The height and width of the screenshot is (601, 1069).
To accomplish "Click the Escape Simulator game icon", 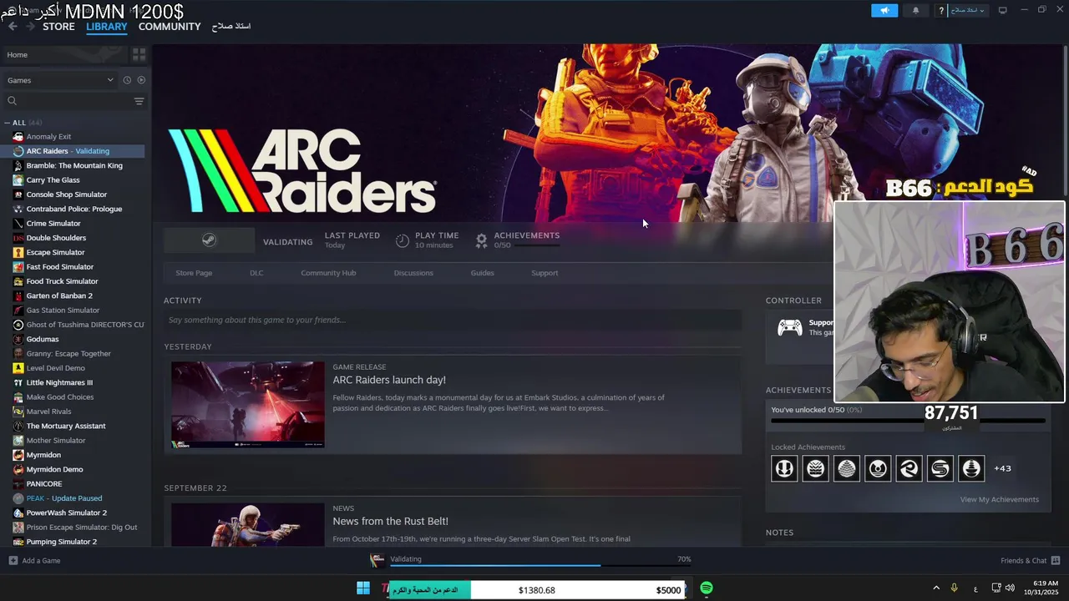I will click(18, 252).
